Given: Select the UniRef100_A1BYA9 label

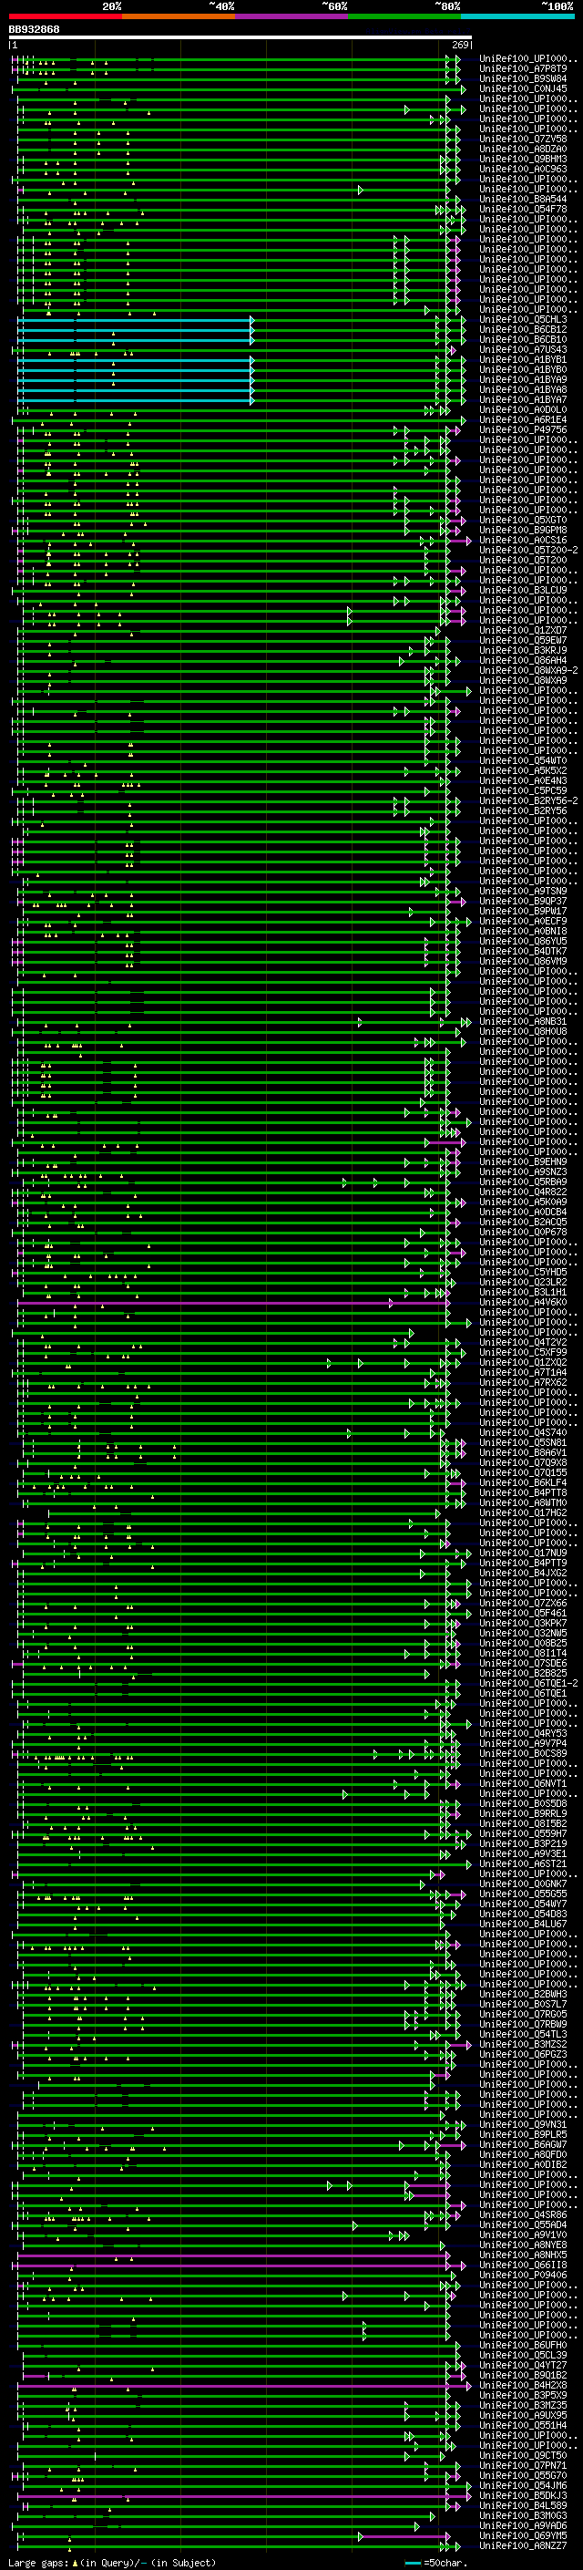Looking at the screenshot, I should click(x=523, y=379).
